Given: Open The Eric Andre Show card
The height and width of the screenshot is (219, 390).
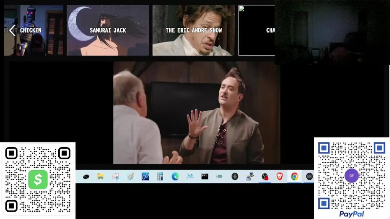Looking at the screenshot, I should [x=194, y=30].
